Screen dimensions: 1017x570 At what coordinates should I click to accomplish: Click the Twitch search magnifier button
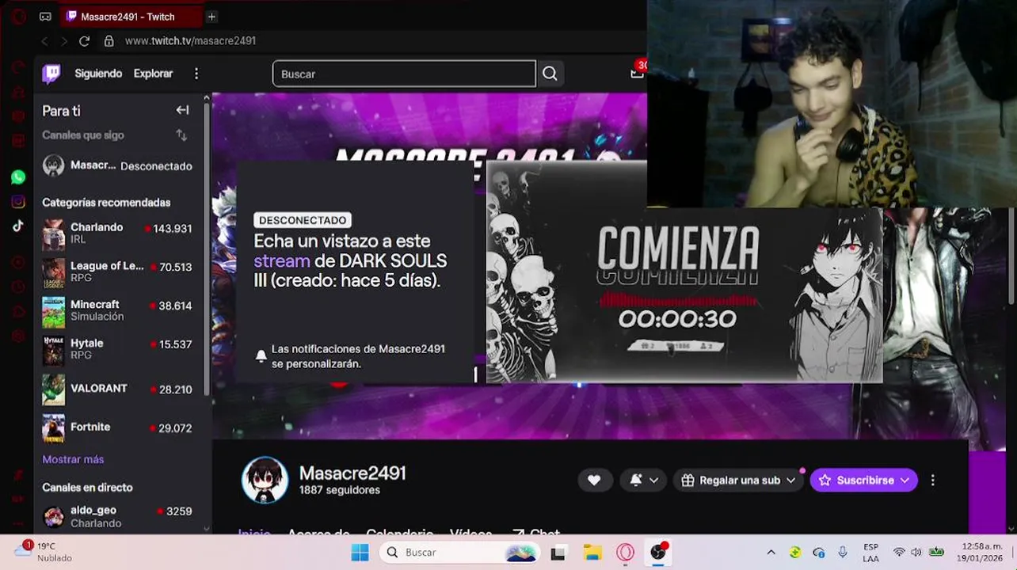click(550, 74)
